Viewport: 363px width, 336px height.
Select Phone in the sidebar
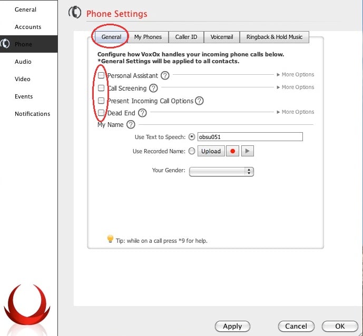coord(28,44)
